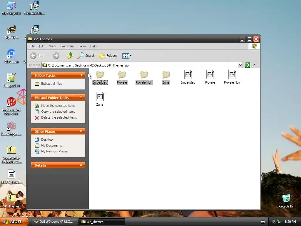Open the Search pane
The image size is (301, 226).
coord(86,56)
